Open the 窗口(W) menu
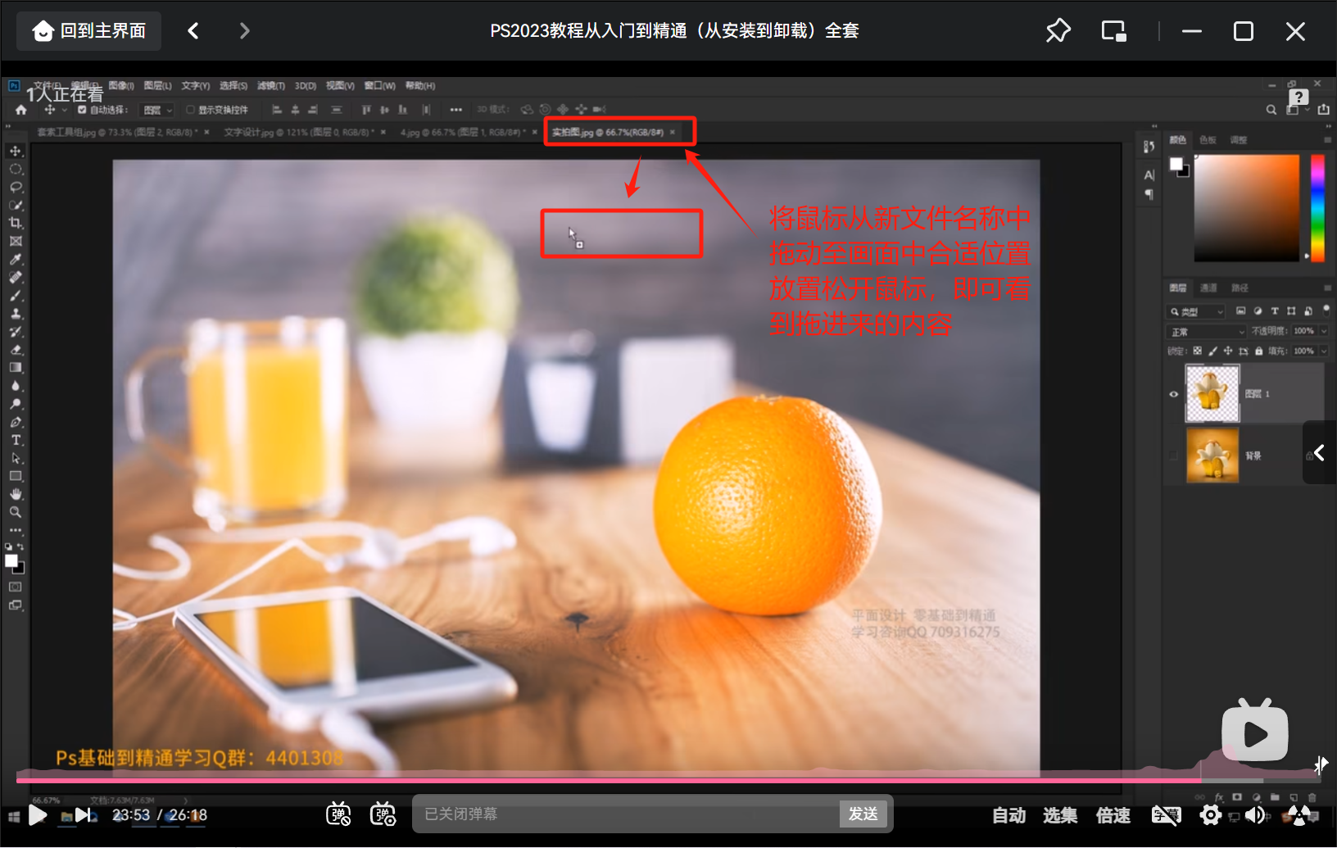1337x848 pixels. [380, 85]
